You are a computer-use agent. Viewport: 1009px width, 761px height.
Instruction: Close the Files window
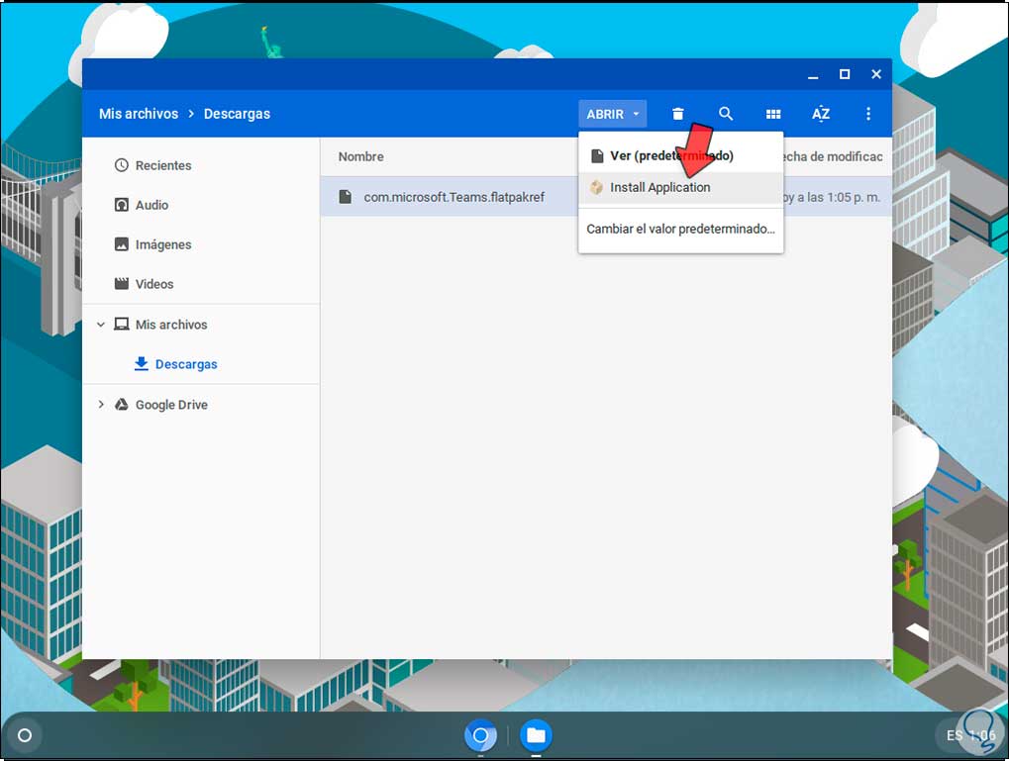[x=875, y=74]
